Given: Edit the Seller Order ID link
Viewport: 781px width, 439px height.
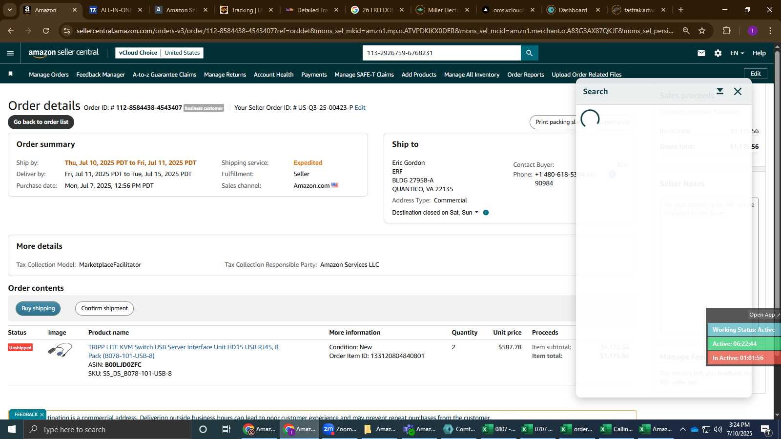Looking at the screenshot, I should click(360, 108).
